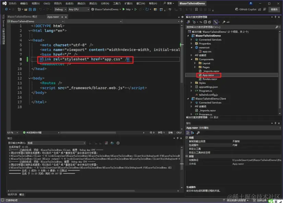Click the Pending Changes filter clock icon
This screenshot has width=283, height=203.
(194, 22)
